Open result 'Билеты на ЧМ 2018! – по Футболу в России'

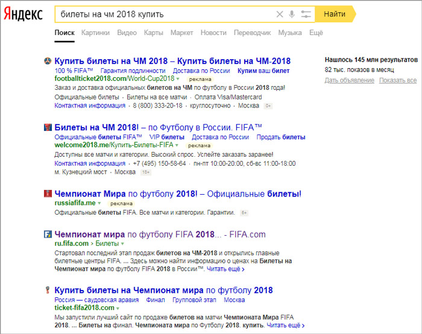[x=158, y=127]
